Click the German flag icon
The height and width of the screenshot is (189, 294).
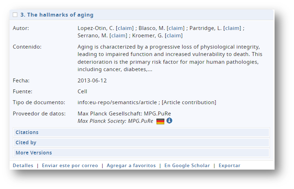click(160, 121)
